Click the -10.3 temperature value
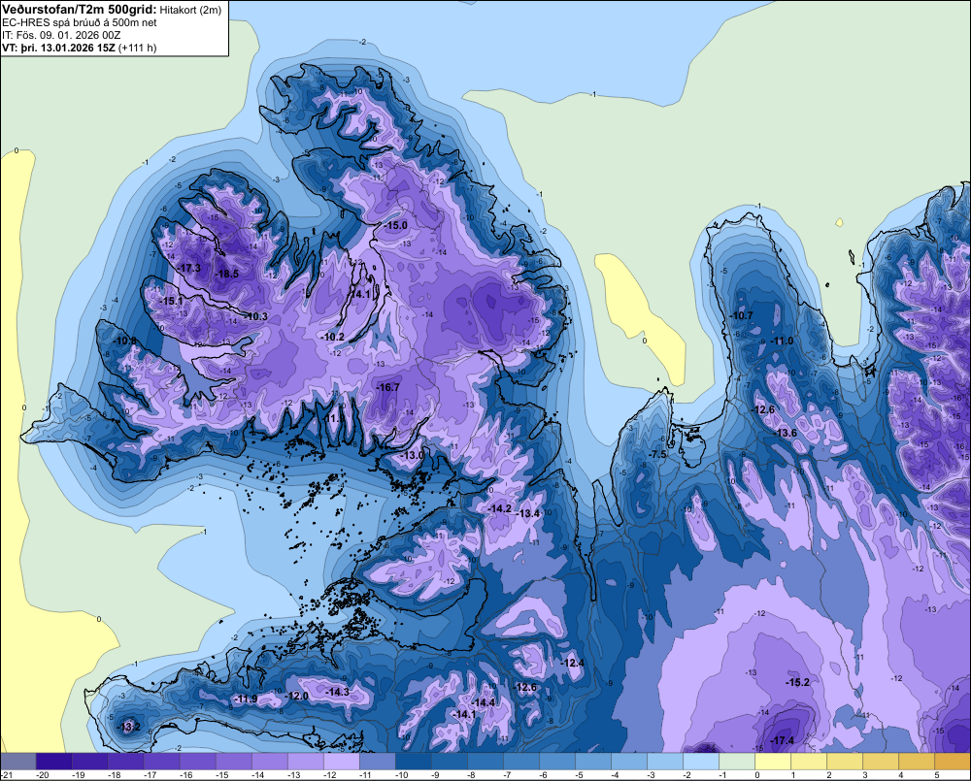 [255, 316]
